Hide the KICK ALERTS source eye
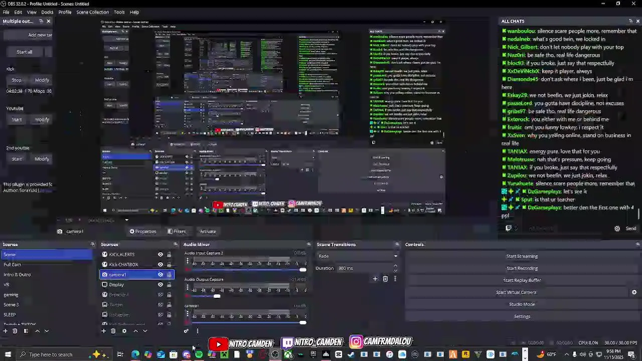The image size is (642, 361). tap(160, 255)
